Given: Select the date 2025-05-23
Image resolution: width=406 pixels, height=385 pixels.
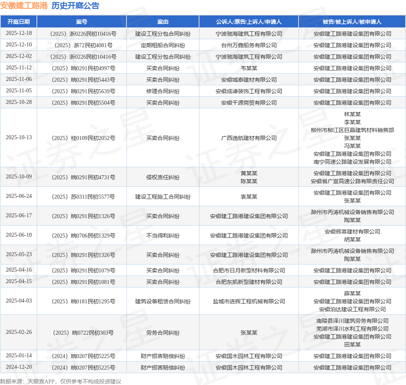Looking at the screenshot, I should [19, 255].
